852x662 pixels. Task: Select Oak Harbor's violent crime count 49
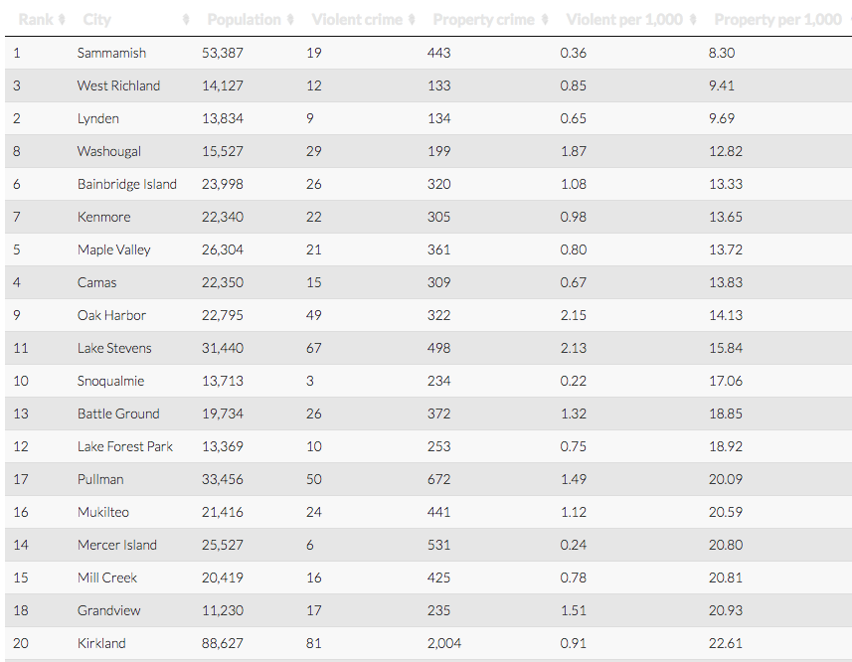314,315
